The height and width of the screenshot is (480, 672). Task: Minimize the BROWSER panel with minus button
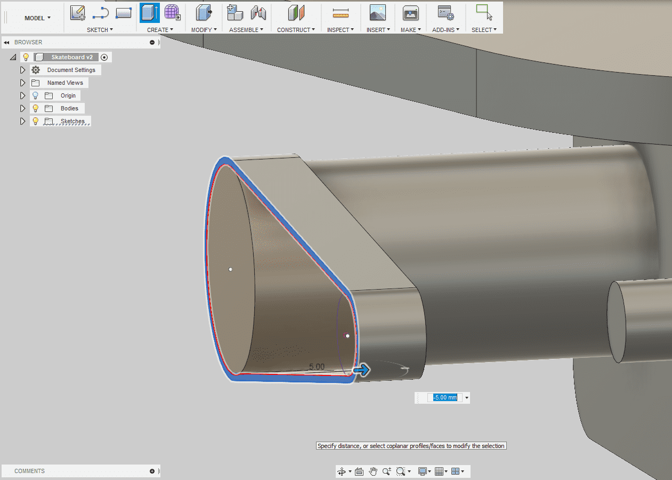[x=152, y=42]
